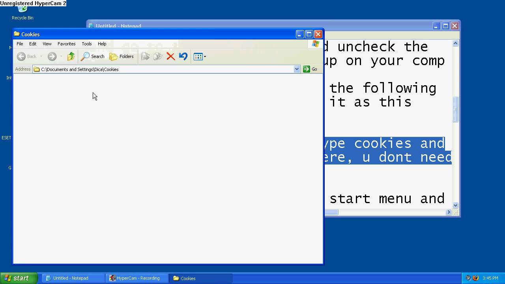Click the Cookies window title folder icon
505x284 pixels.
coord(17,34)
